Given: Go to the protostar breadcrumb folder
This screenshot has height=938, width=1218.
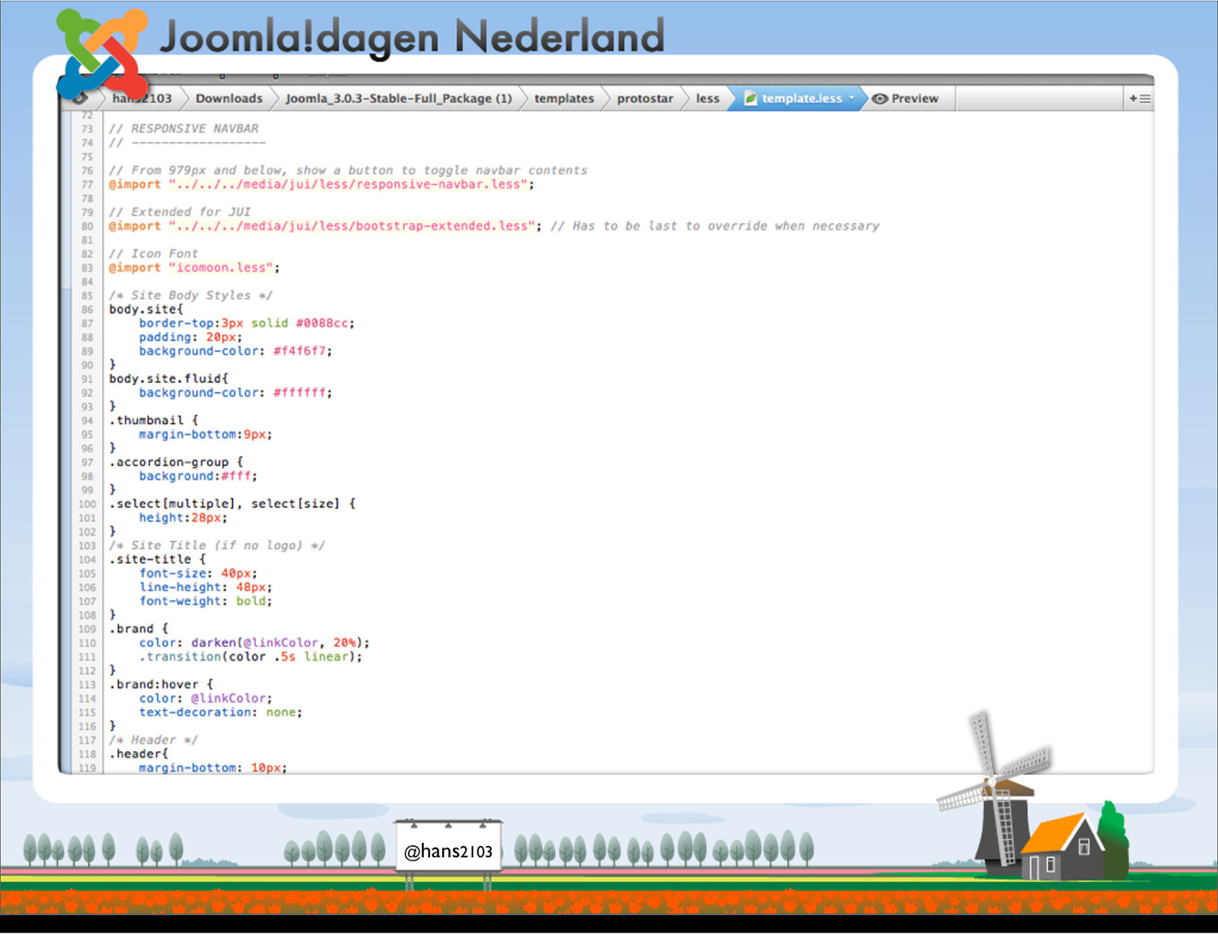Looking at the screenshot, I should coord(645,99).
